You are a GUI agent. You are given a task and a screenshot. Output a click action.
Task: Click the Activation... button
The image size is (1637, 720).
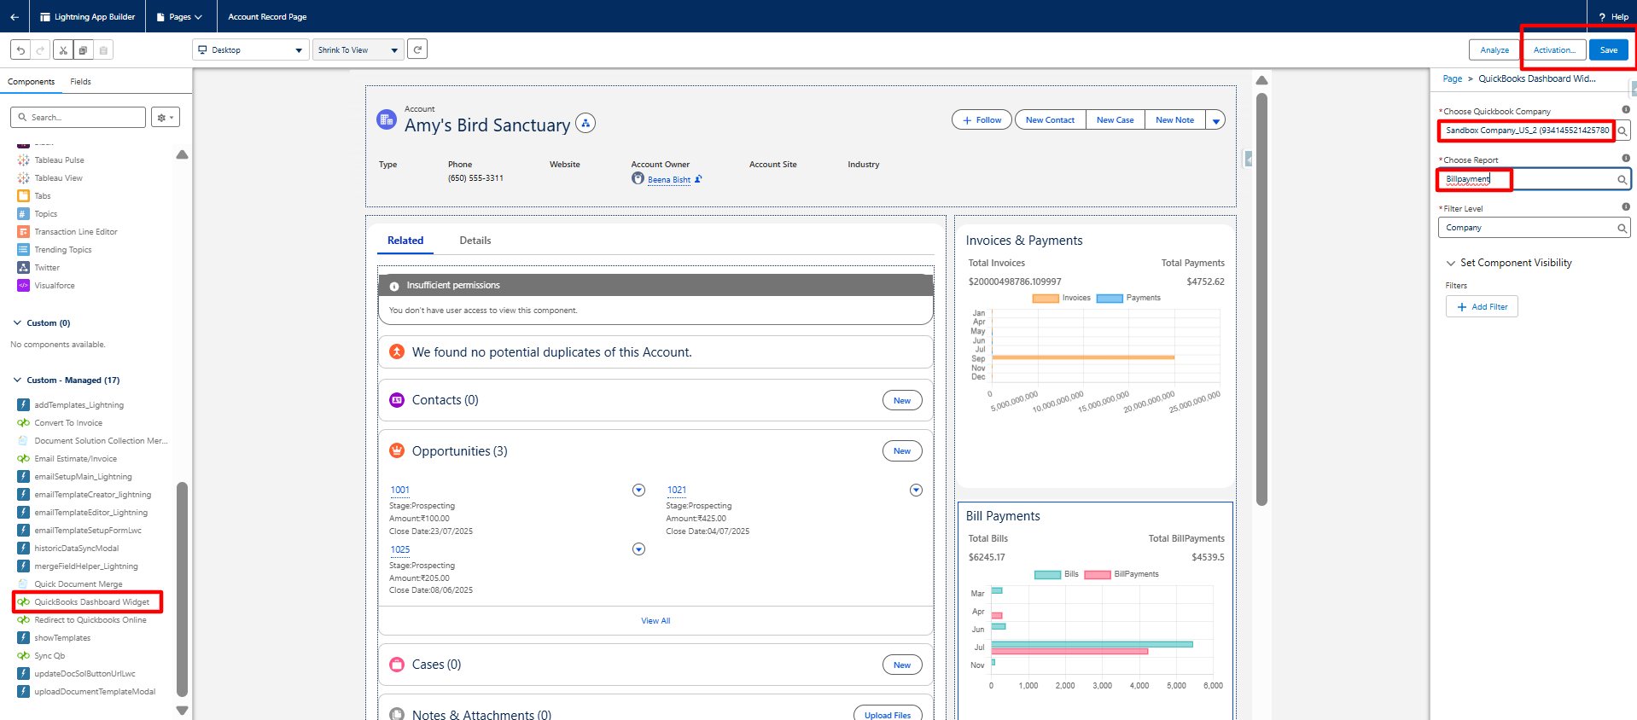click(x=1554, y=50)
